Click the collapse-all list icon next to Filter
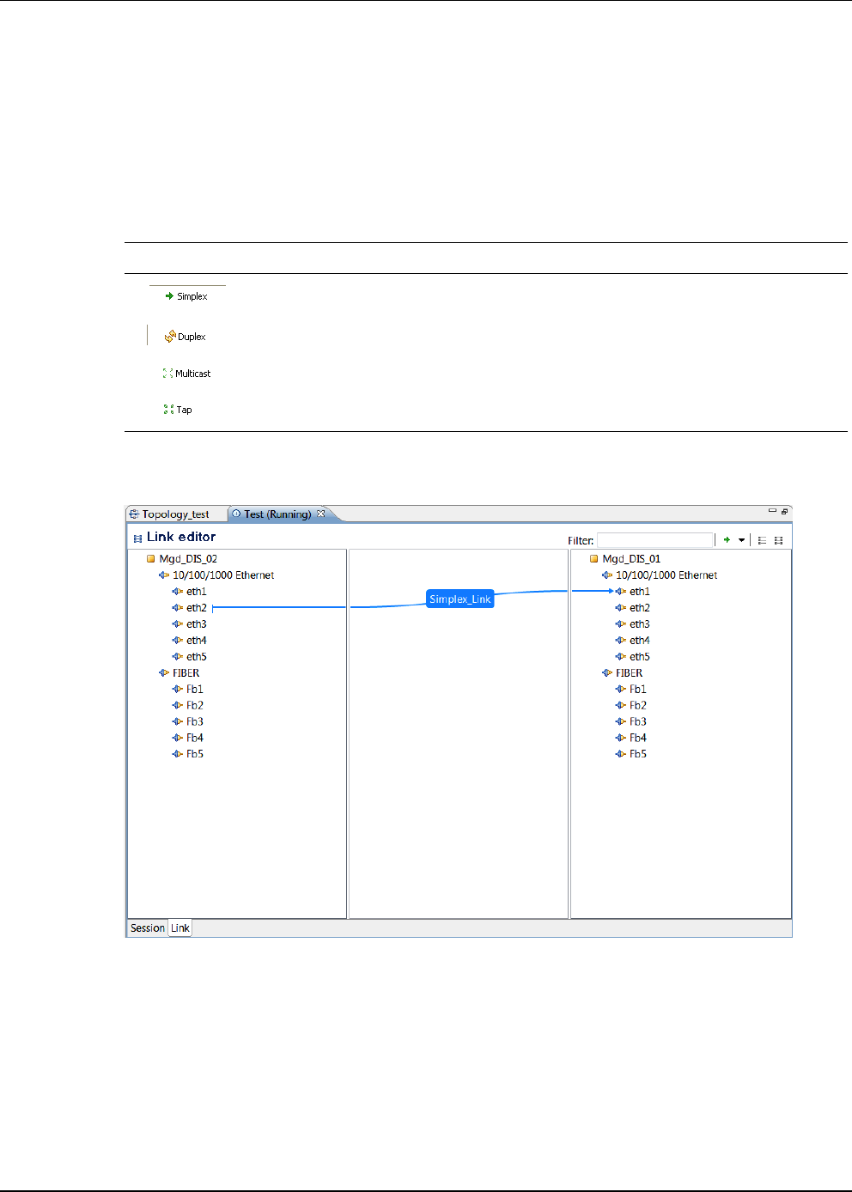Screen dimensions: 852x1192 [762, 540]
